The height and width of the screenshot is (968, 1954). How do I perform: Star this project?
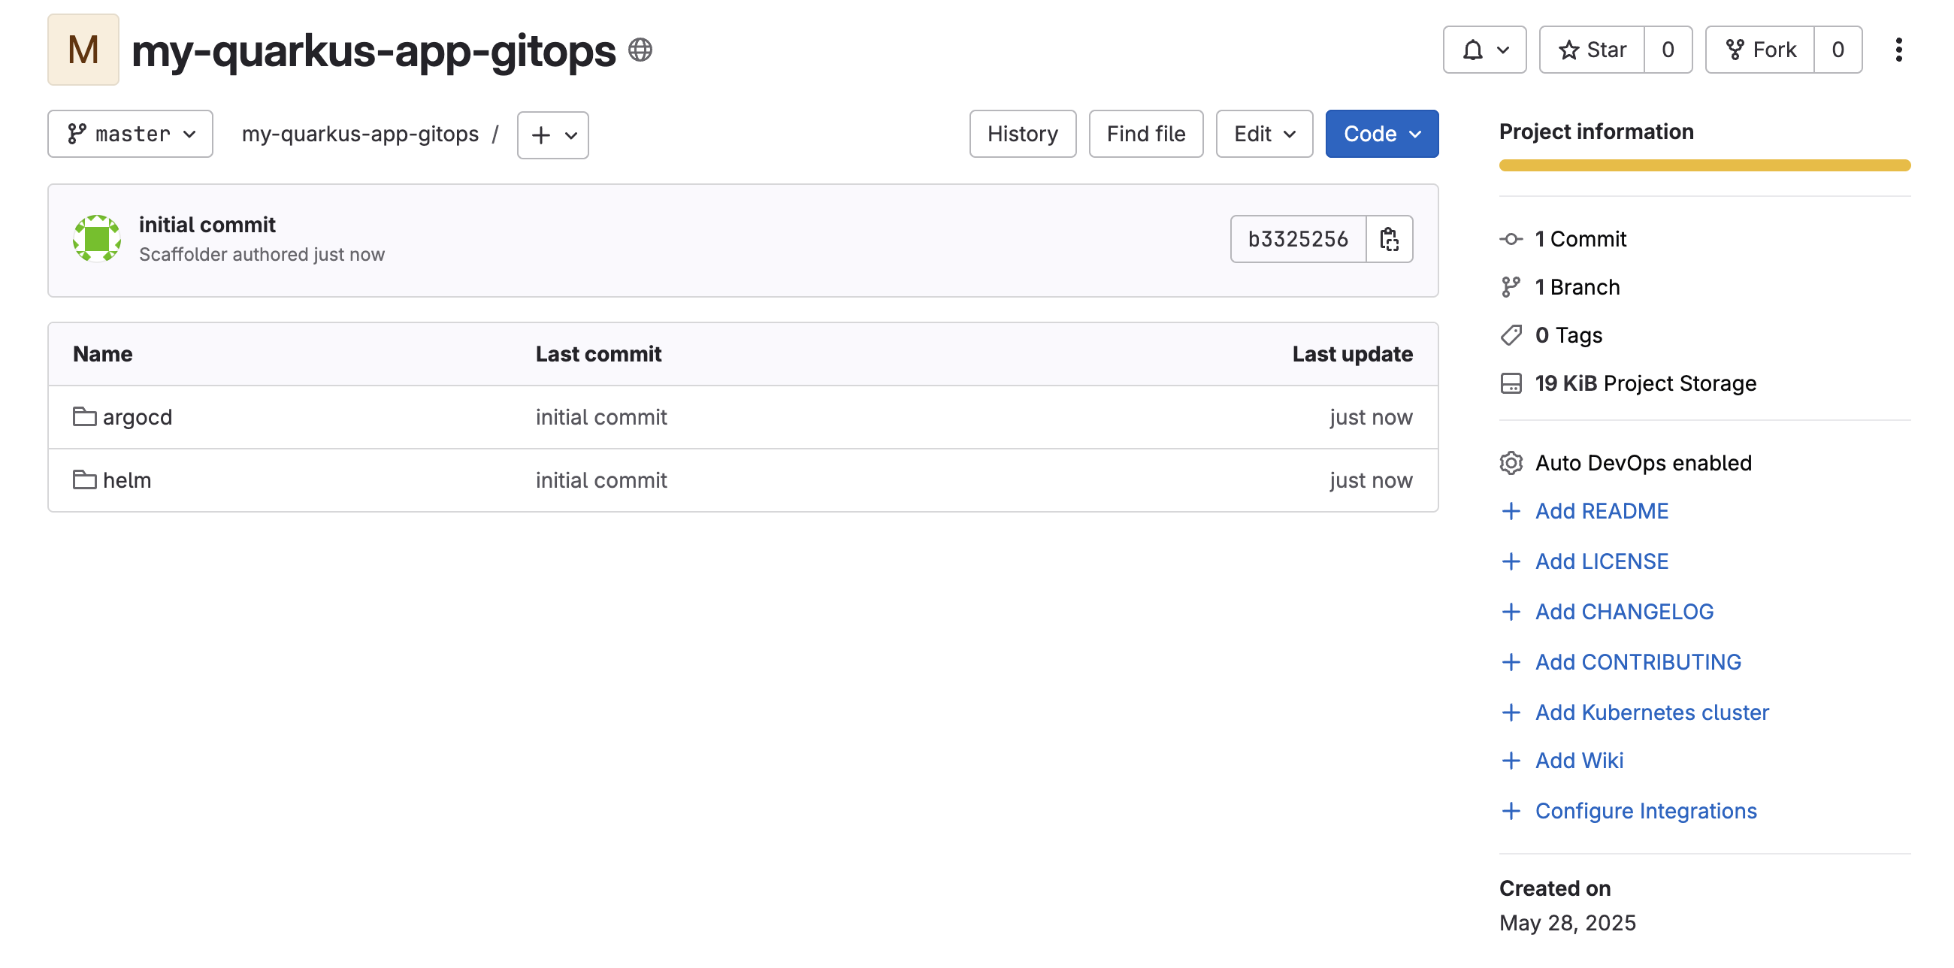1592,50
